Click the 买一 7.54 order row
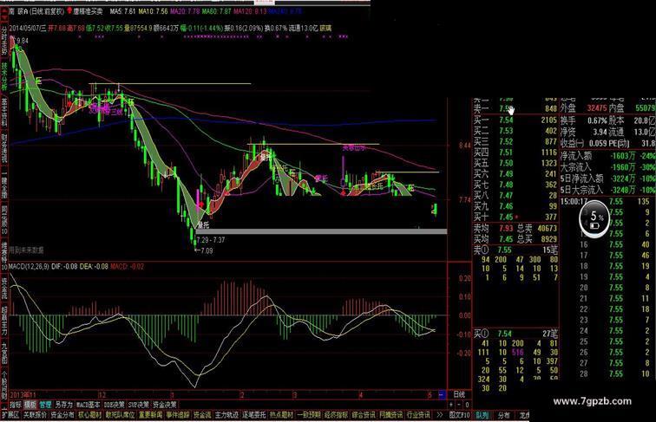Screen dimensions: 656x422 (515, 120)
